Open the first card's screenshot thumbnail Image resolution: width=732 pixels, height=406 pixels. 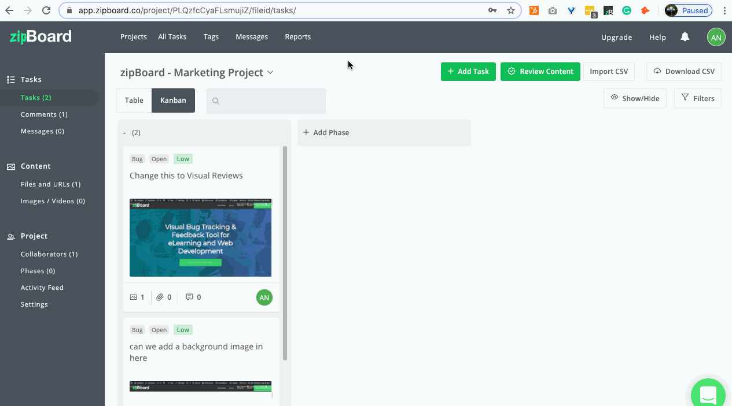tap(200, 238)
